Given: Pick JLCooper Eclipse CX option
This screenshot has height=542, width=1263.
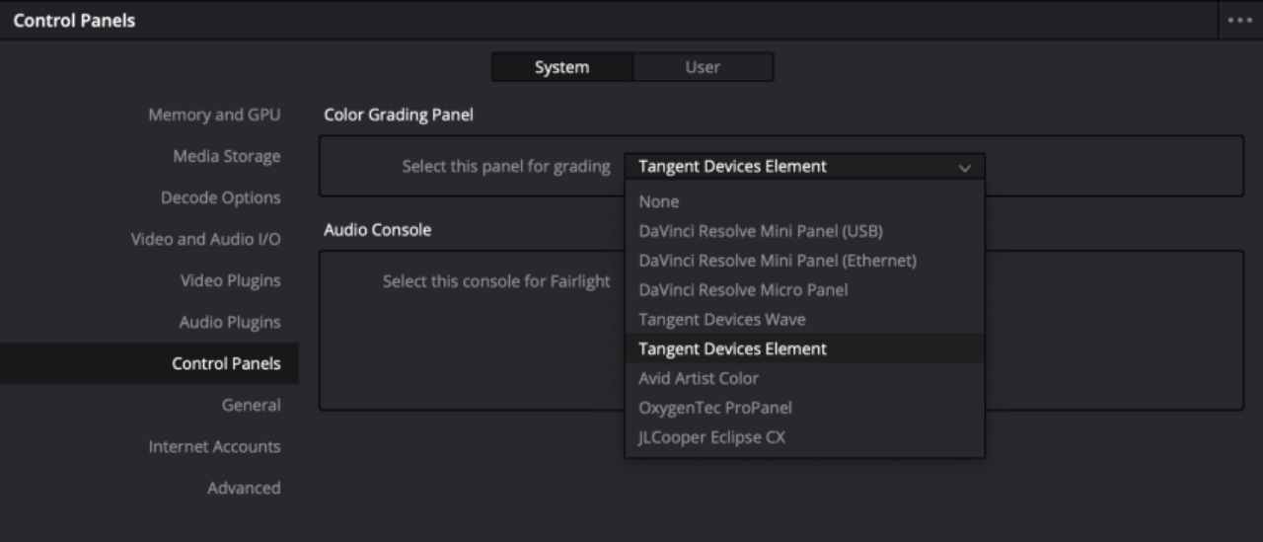Looking at the screenshot, I should [x=711, y=437].
